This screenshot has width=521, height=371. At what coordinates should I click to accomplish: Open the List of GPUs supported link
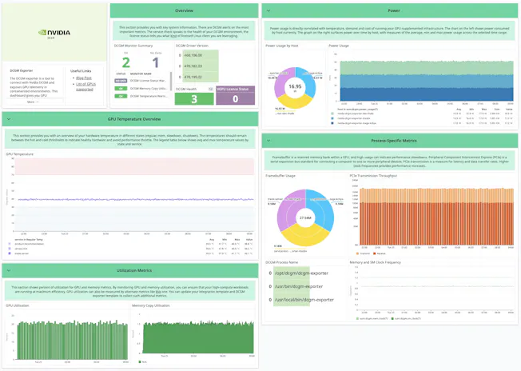click(x=86, y=86)
